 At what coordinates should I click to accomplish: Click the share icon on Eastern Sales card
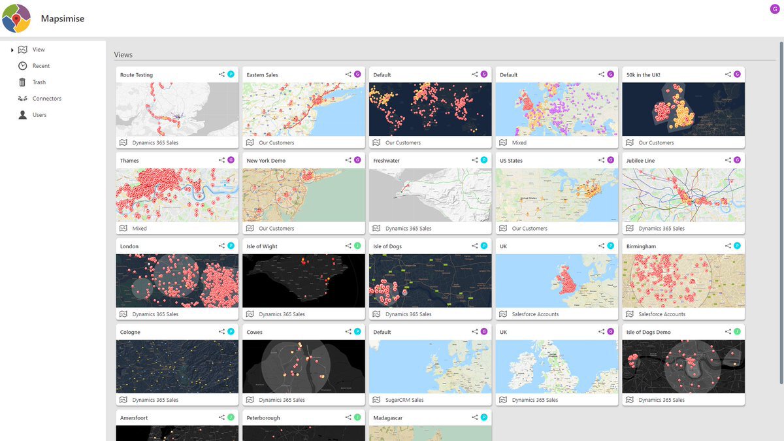(348, 74)
